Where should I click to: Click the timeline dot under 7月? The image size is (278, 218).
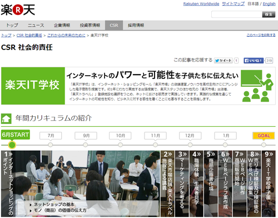tap(51, 145)
